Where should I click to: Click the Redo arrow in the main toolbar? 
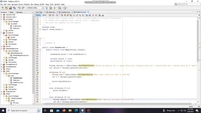[23, 8]
